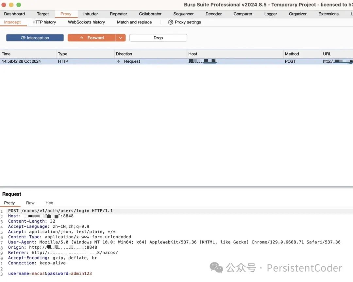Drop the intercepted request
Viewport: 353px width, 282px height.
[158, 38]
